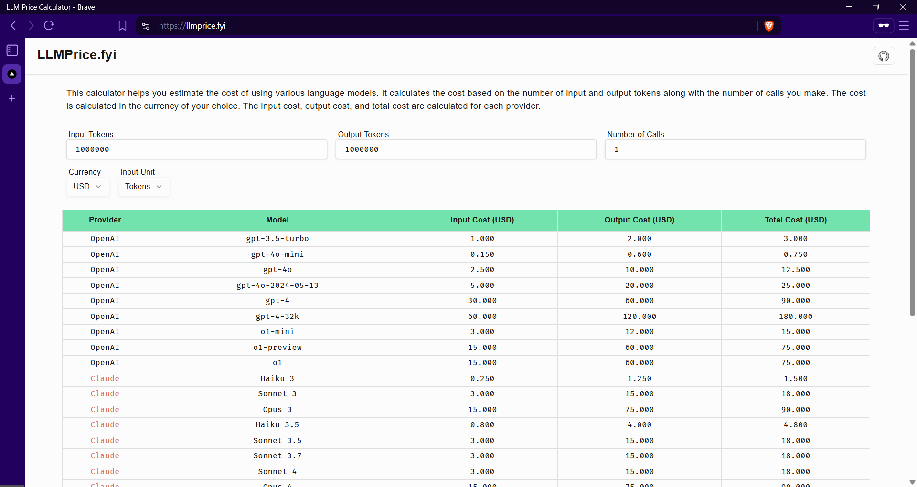This screenshot has width=917, height=487.
Task: Click OpenAI provider in gpt-4 row
Action: coord(105,301)
